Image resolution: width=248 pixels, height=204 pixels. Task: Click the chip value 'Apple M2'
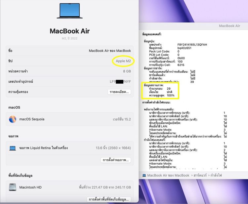(123, 61)
